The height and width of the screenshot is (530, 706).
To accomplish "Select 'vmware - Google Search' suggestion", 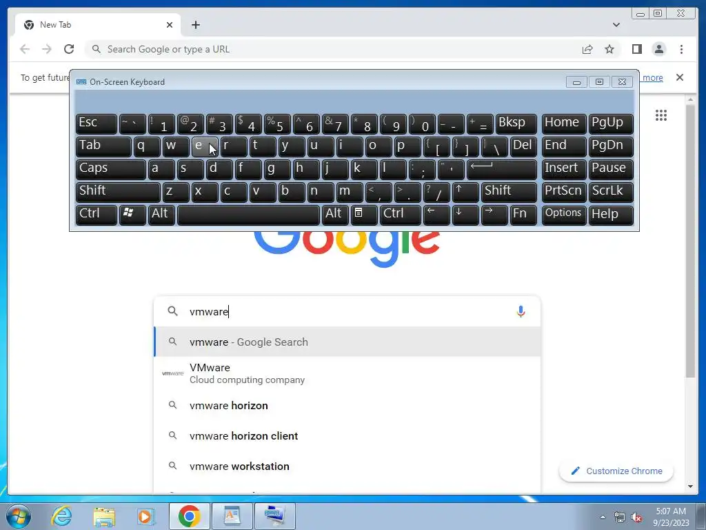I will [347, 342].
